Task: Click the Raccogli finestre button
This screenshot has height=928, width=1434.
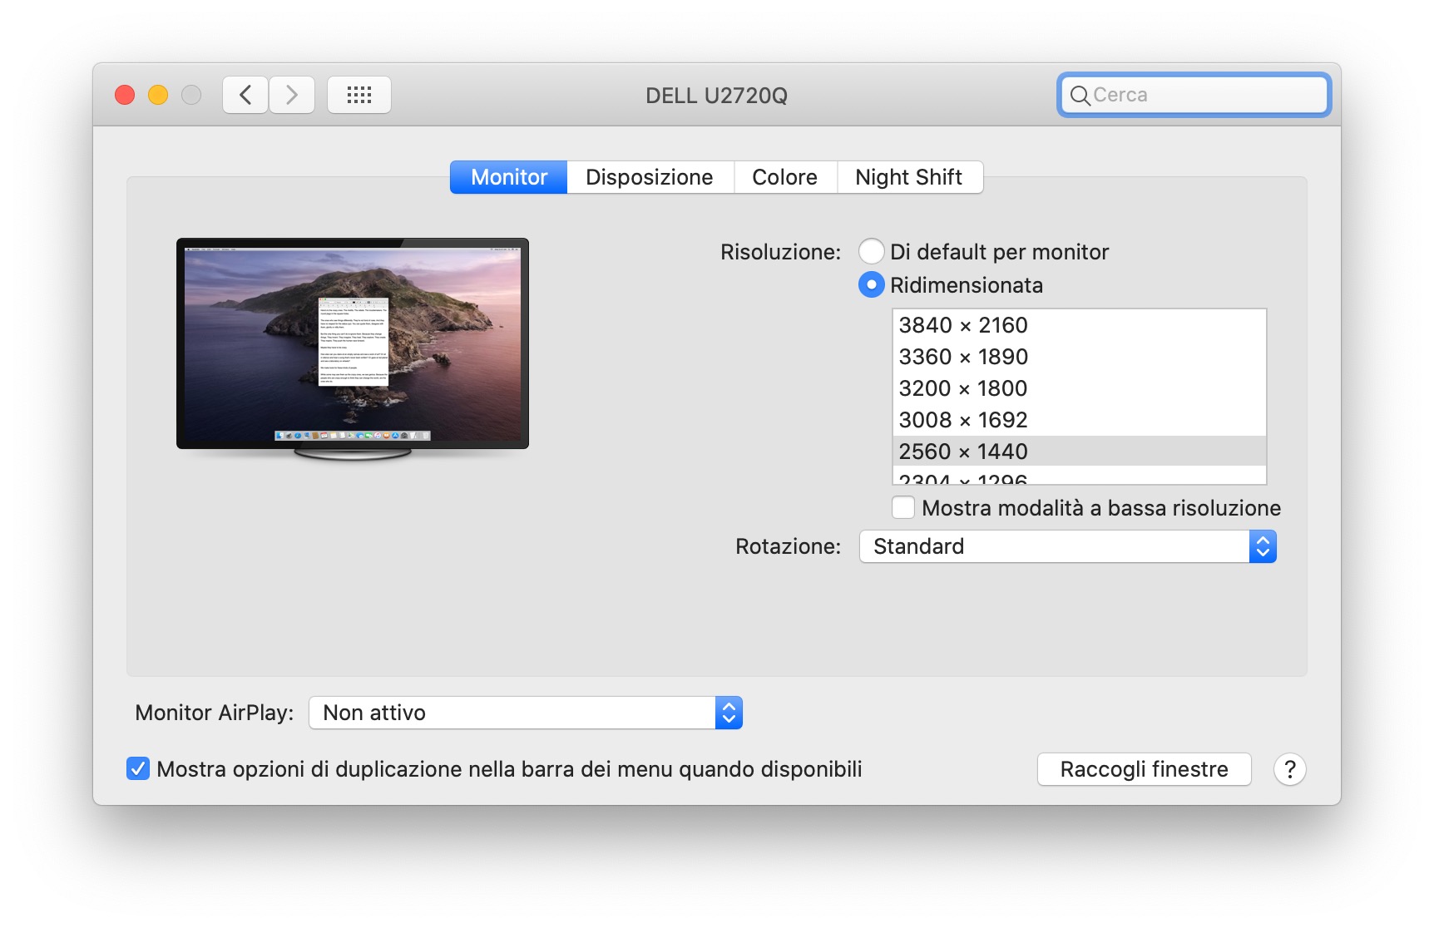Action: tap(1144, 769)
